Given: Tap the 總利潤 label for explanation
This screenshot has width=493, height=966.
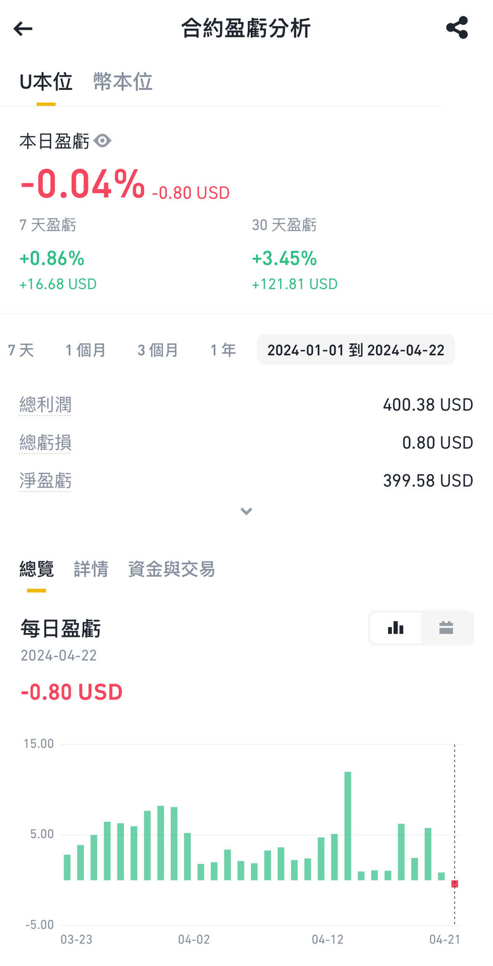Looking at the screenshot, I should click(46, 405).
